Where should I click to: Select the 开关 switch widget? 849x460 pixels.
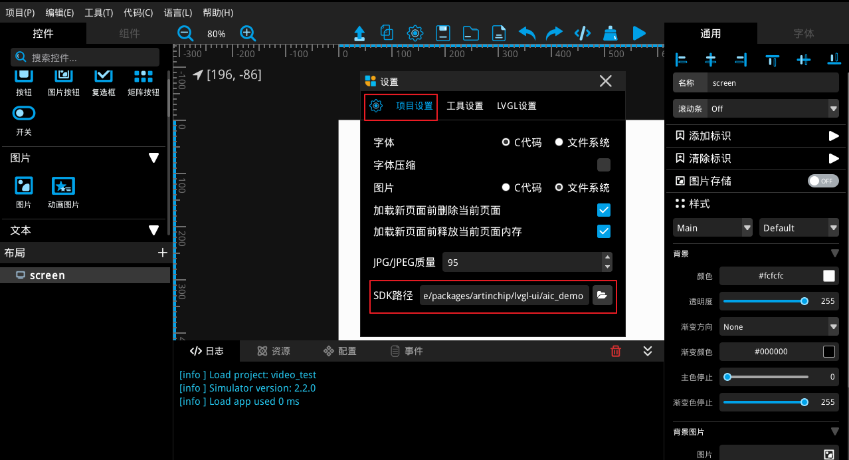tap(24, 121)
